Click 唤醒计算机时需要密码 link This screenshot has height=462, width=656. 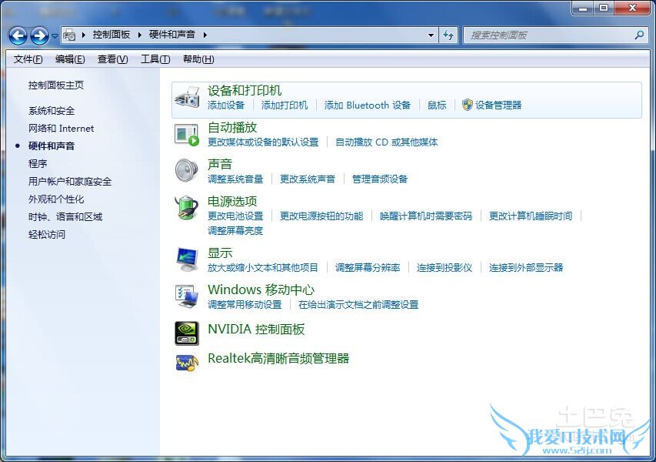point(426,216)
